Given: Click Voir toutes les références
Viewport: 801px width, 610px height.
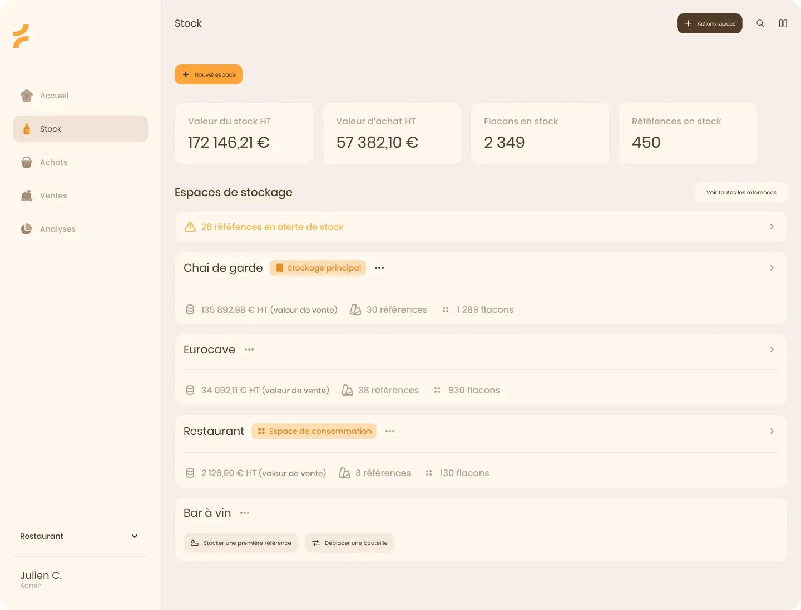Looking at the screenshot, I should [x=741, y=192].
